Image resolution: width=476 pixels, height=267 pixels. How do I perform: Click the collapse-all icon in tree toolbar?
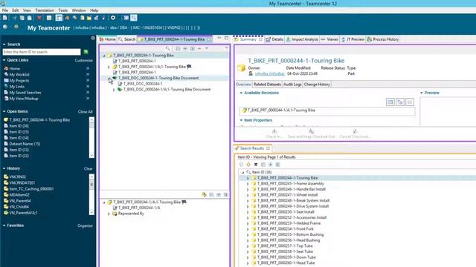pyautogui.click(x=178, y=48)
